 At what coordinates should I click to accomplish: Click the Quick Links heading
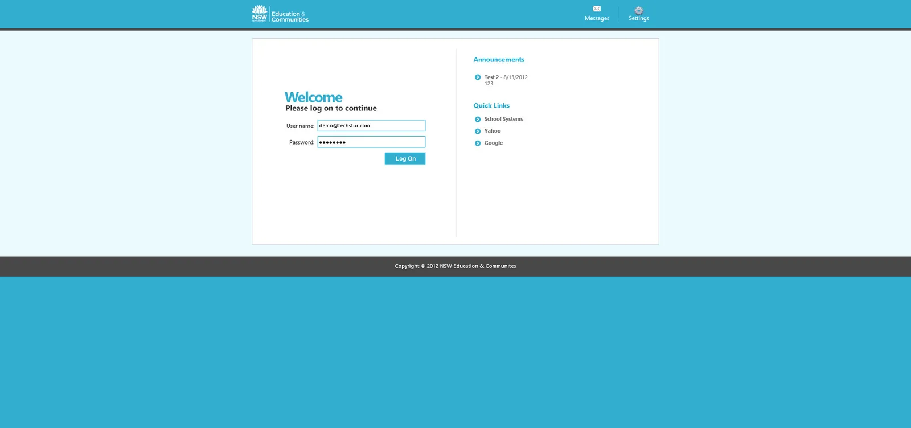(x=491, y=106)
